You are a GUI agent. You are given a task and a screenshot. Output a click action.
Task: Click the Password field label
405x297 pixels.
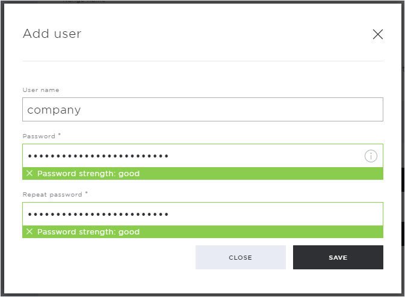coord(39,136)
